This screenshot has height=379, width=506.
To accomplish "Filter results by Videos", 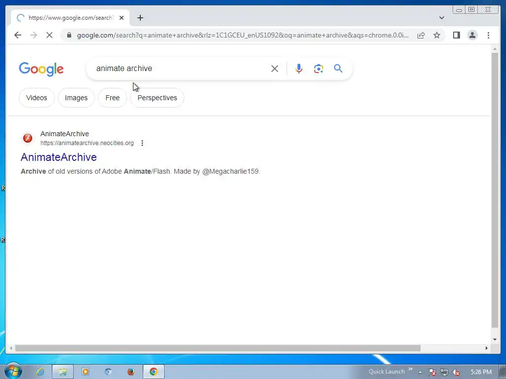I will point(37,98).
